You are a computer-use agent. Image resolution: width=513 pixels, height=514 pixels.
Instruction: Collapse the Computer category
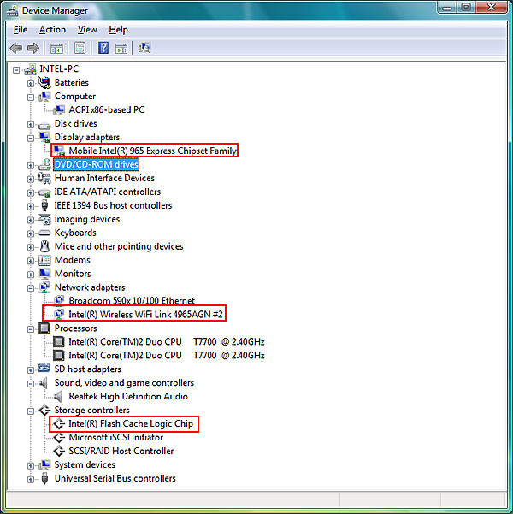31,97
